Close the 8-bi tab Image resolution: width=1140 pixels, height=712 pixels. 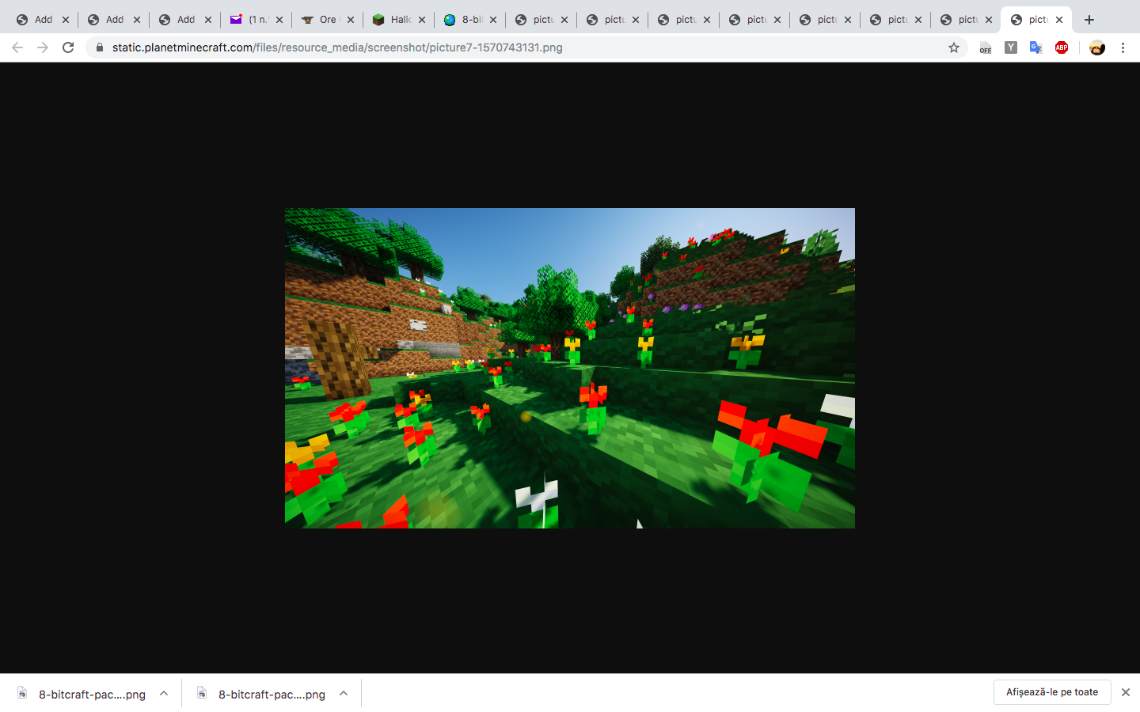493,20
